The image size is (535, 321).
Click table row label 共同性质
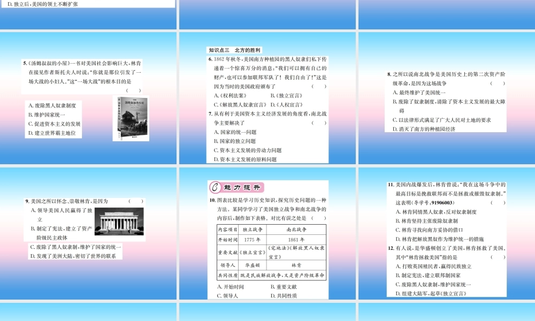click(227, 276)
